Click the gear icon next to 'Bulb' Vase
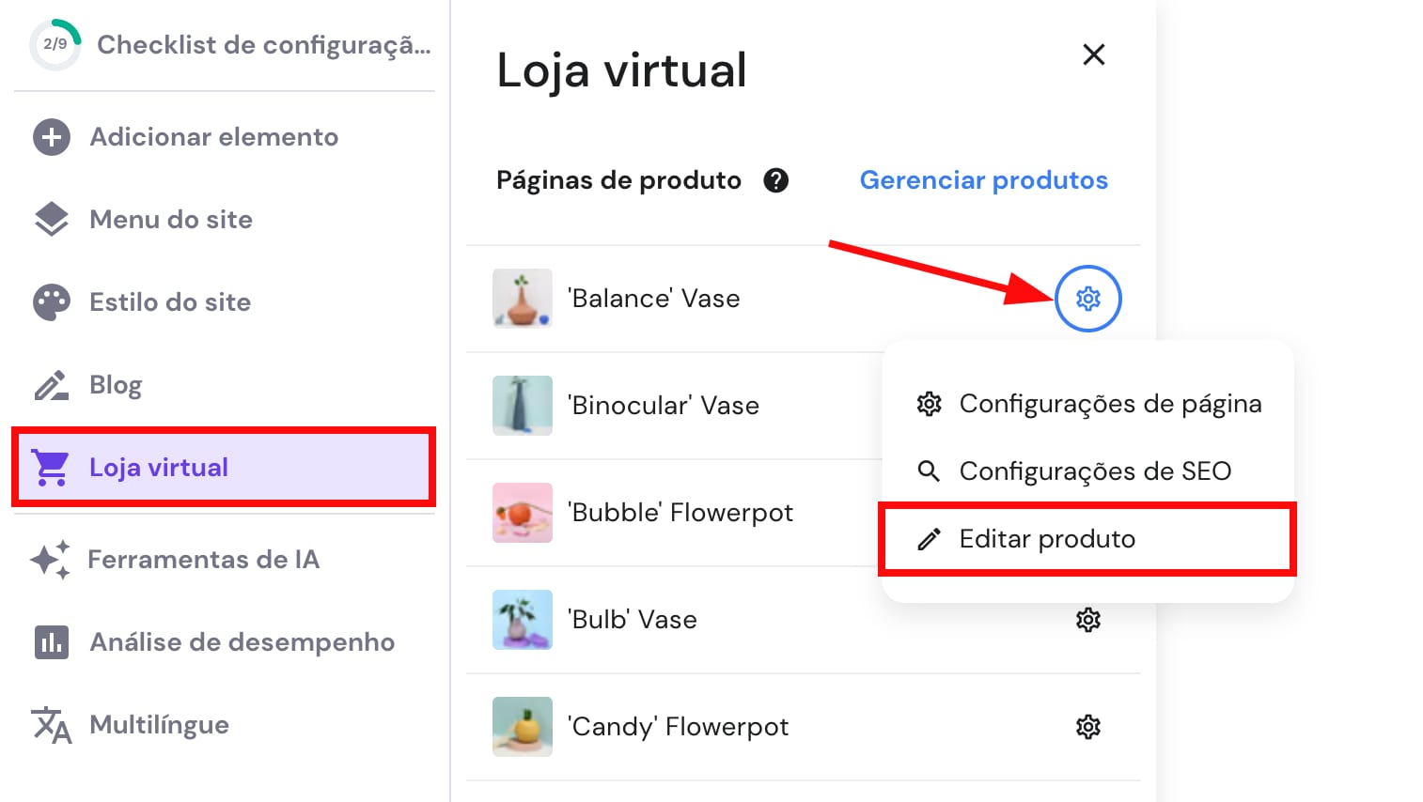The height and width of the screenshot is (802, 1423). point(1088,619)
